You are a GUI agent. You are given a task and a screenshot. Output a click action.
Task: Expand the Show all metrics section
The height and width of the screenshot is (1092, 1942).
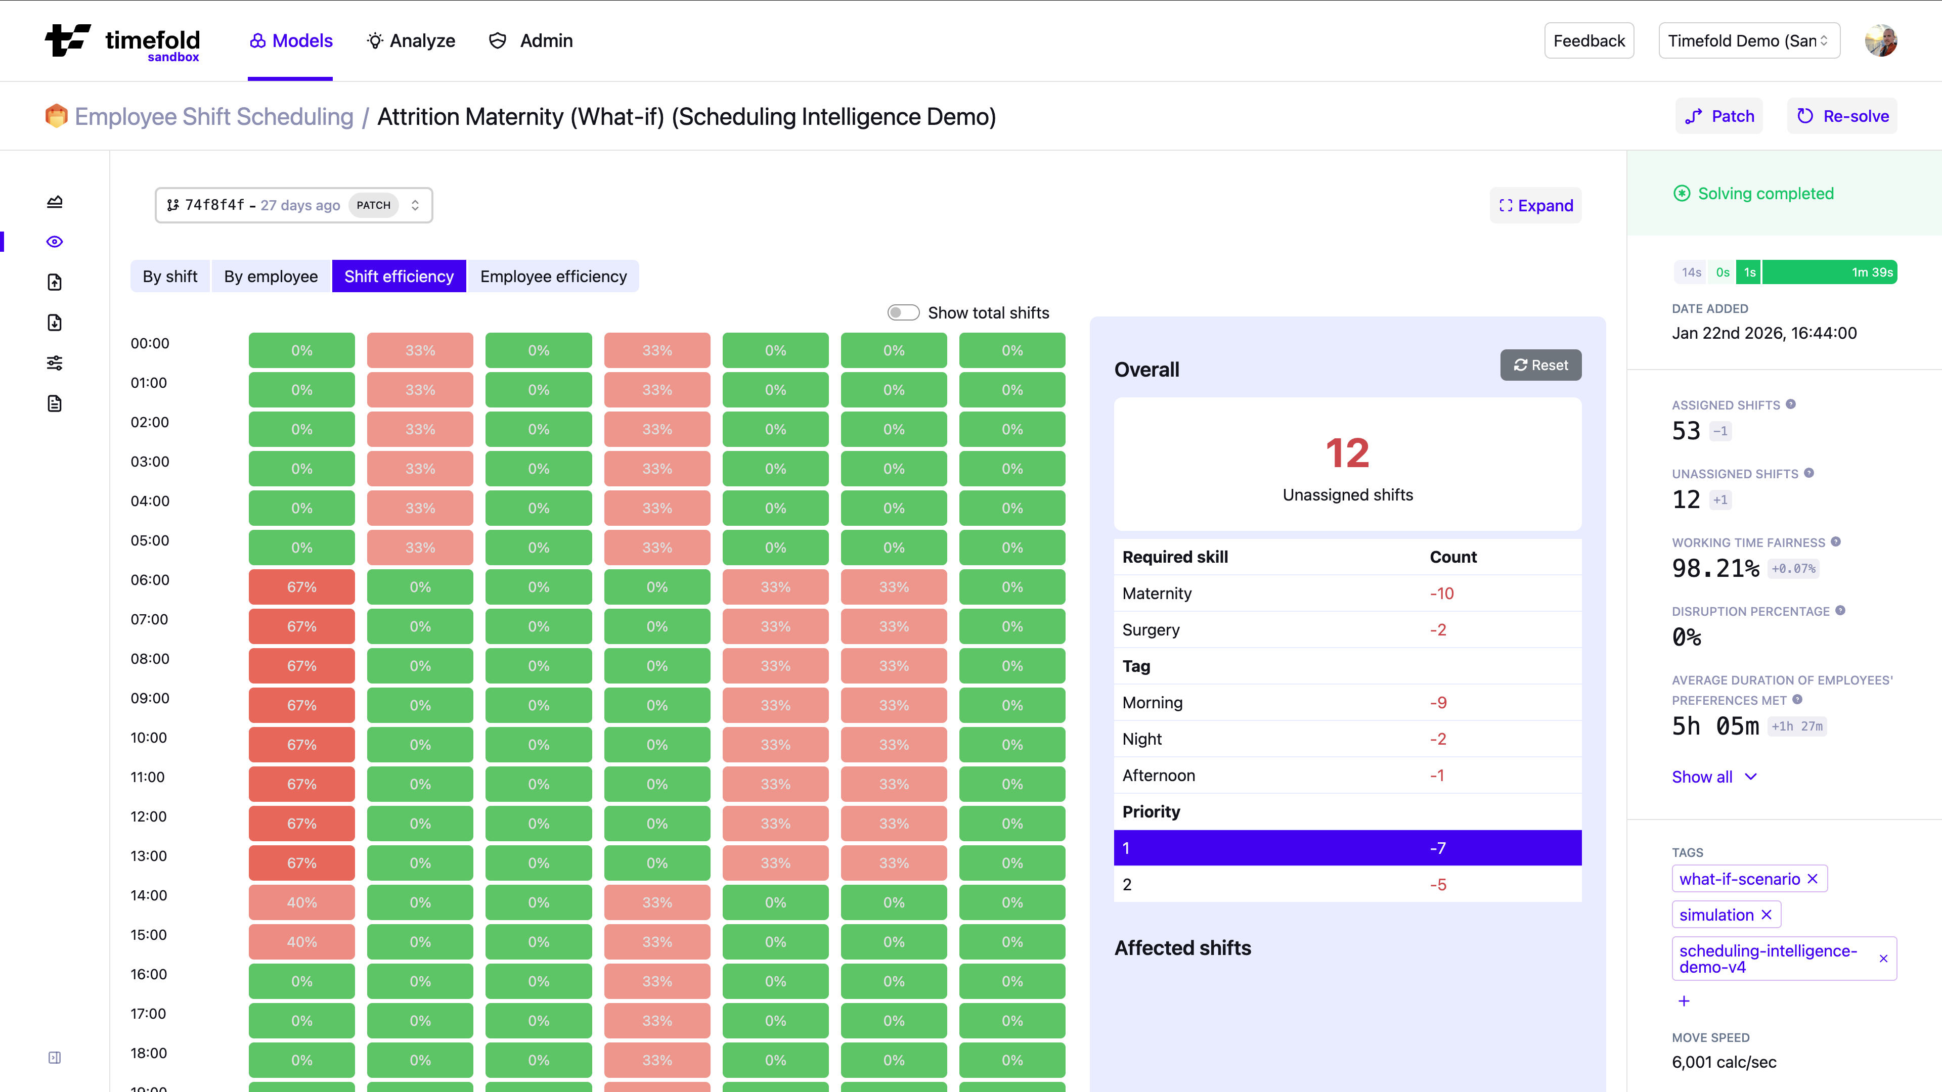click(x=1714, y=776)
